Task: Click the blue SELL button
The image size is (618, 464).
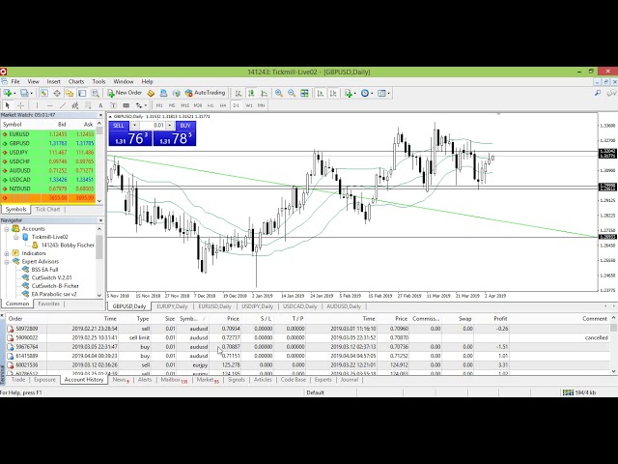Action: tap(119, 126)
